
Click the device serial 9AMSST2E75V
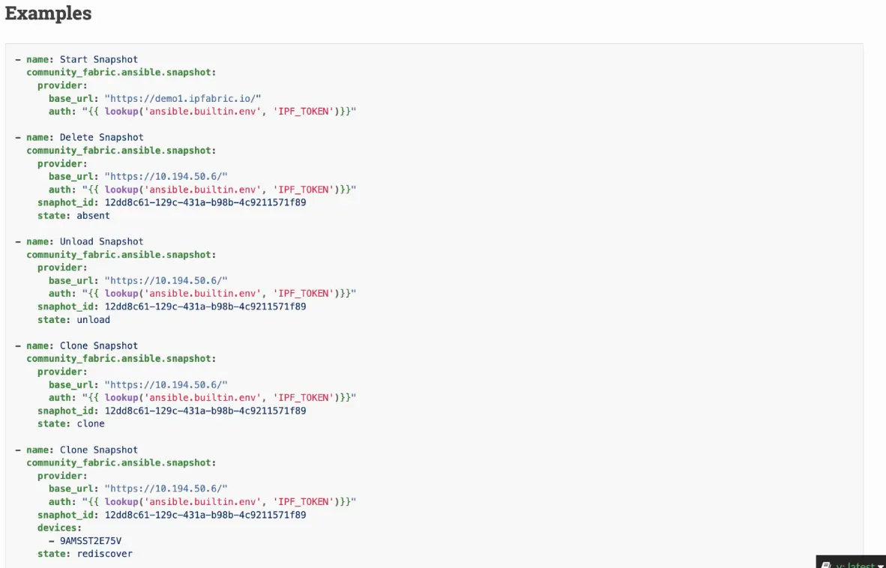(x=91, y=541)
